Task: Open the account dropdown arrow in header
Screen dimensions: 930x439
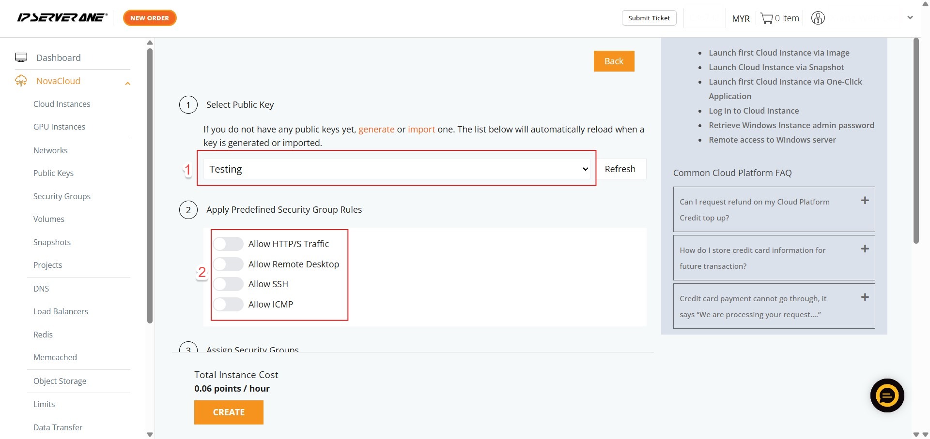Action: tap(910, 18)
